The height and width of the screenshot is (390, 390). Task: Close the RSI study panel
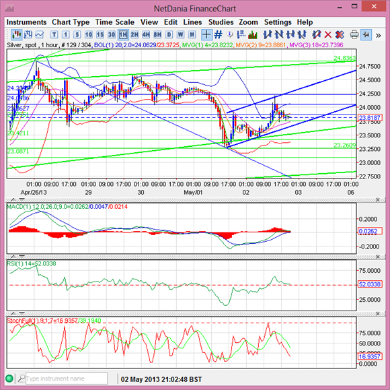(x=378, y=257)
